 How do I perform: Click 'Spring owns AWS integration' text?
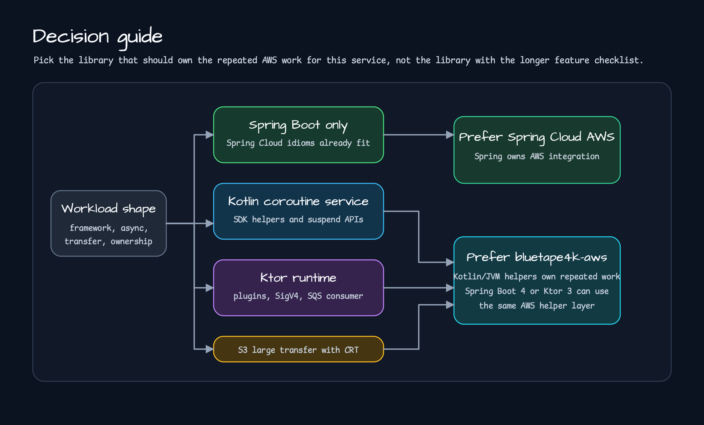pyautogui.click(x=537, y=156)
